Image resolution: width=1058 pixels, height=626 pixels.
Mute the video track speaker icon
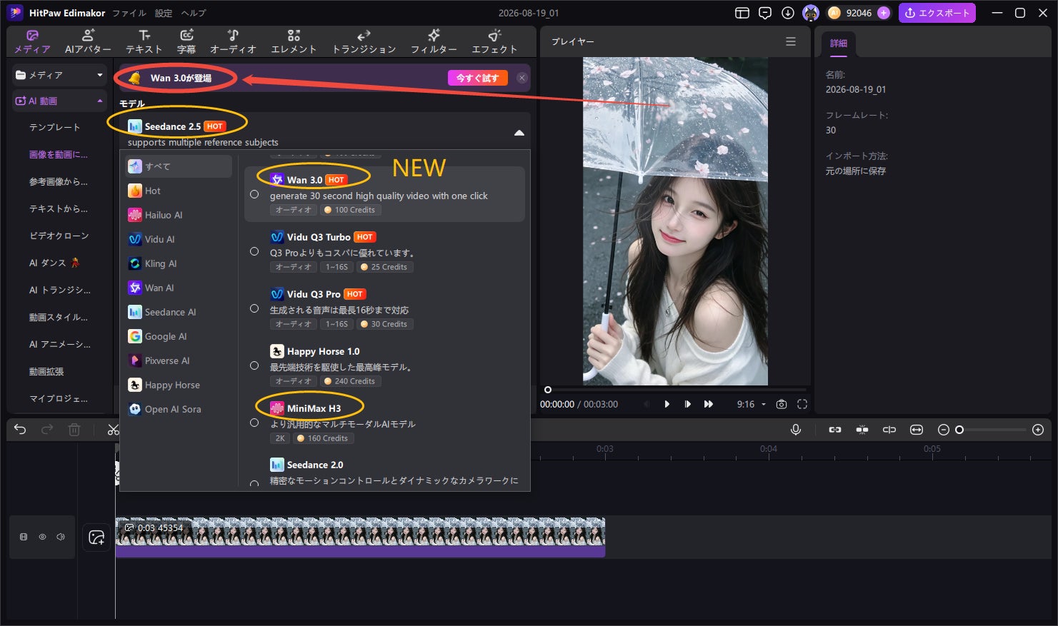(x=61, y=537)
